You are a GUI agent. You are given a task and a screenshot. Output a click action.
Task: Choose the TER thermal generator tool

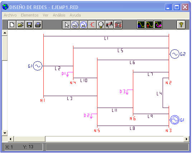(x=75, y=25)
